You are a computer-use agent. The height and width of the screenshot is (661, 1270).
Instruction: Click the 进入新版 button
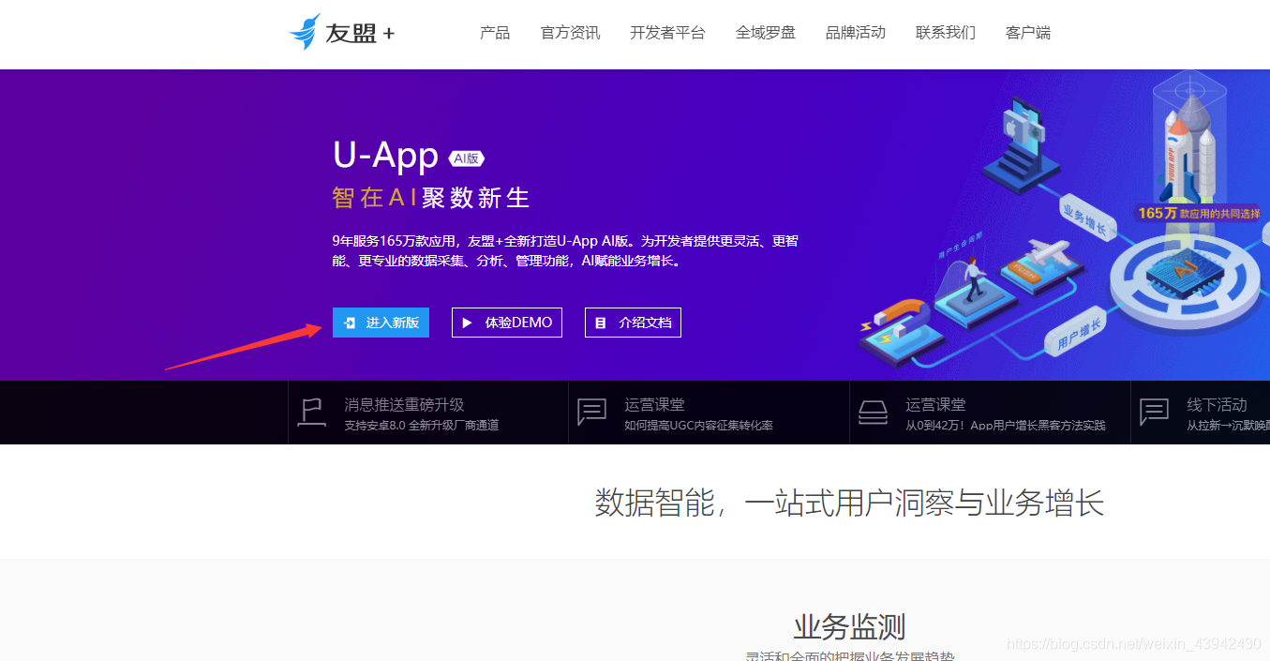coord(381,323)
